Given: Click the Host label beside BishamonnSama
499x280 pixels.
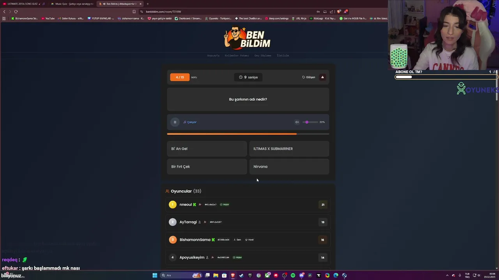Looking at the screenshot, I should coord(249,240).
